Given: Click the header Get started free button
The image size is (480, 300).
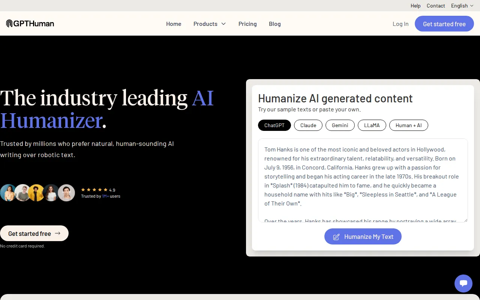Looking at the screenshot, I should 444,24.
